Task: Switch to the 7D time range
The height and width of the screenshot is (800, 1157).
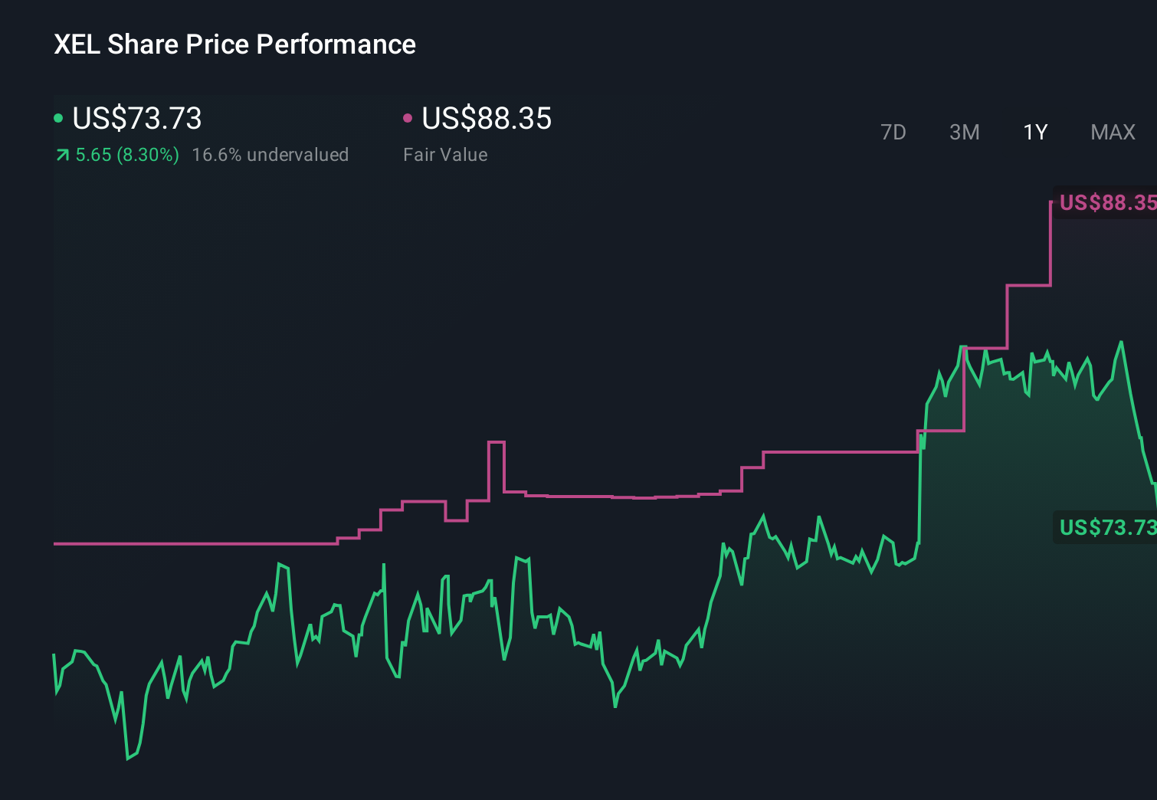Action: (x=893, y=132)
